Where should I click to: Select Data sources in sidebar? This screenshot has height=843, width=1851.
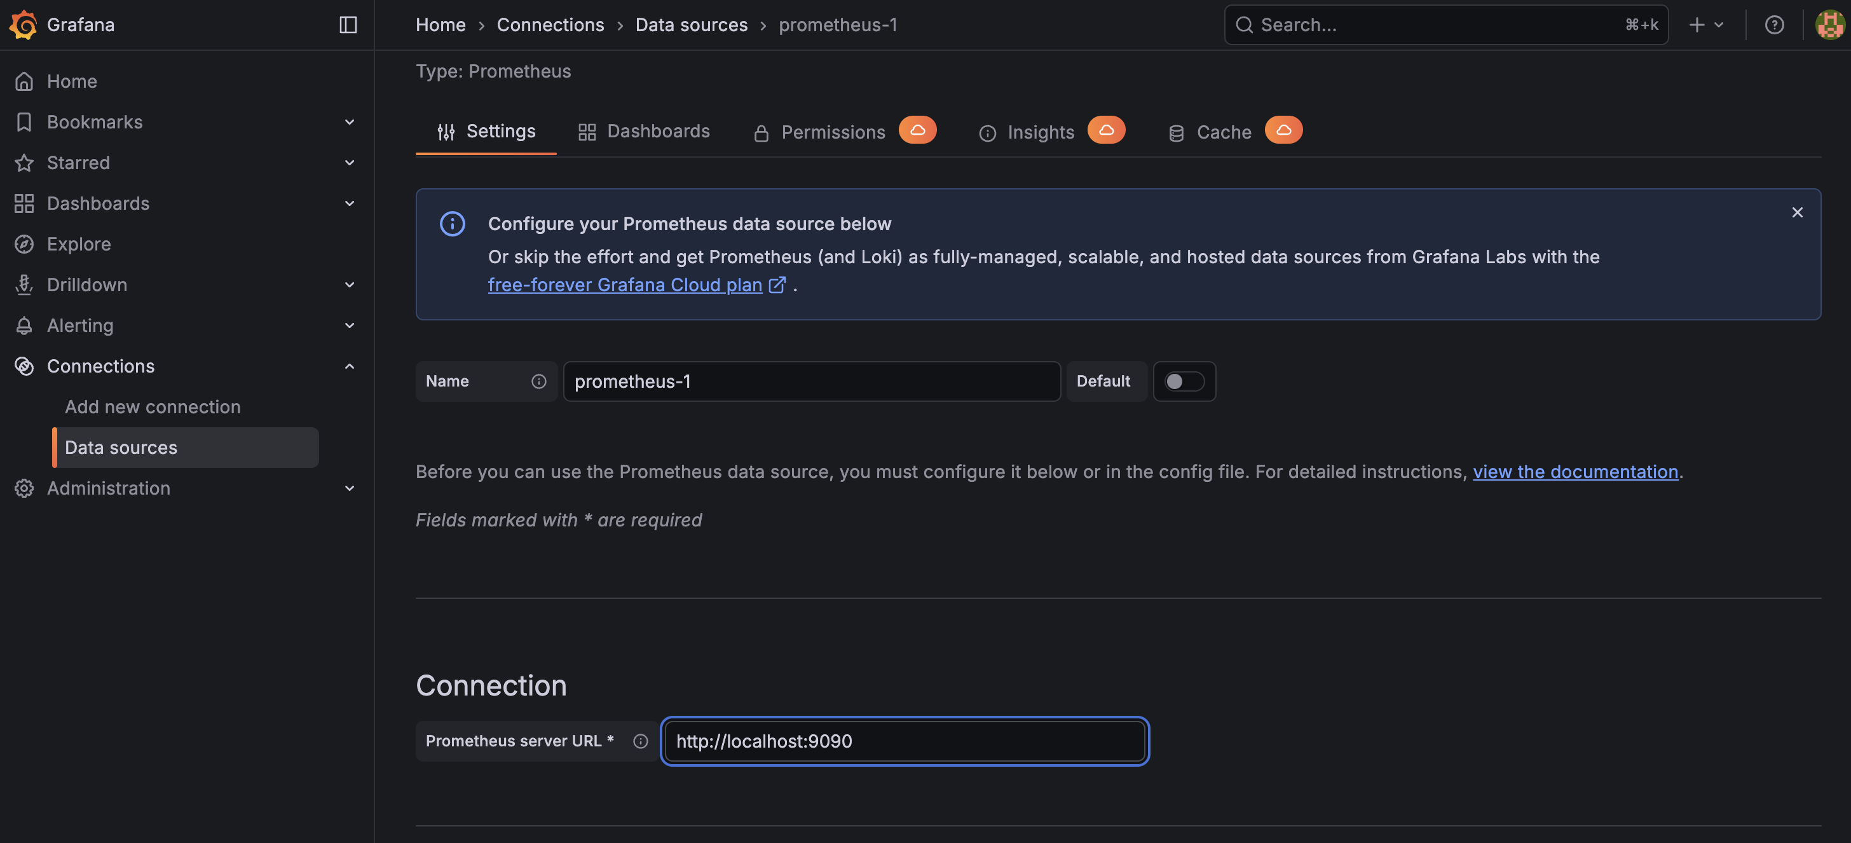point(186,448)
